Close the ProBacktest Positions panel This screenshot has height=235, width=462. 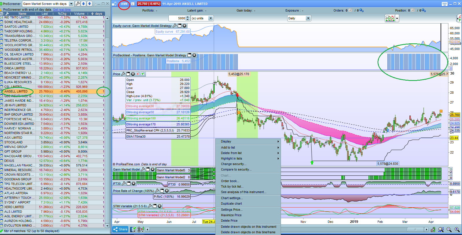(x=194, y=55)
